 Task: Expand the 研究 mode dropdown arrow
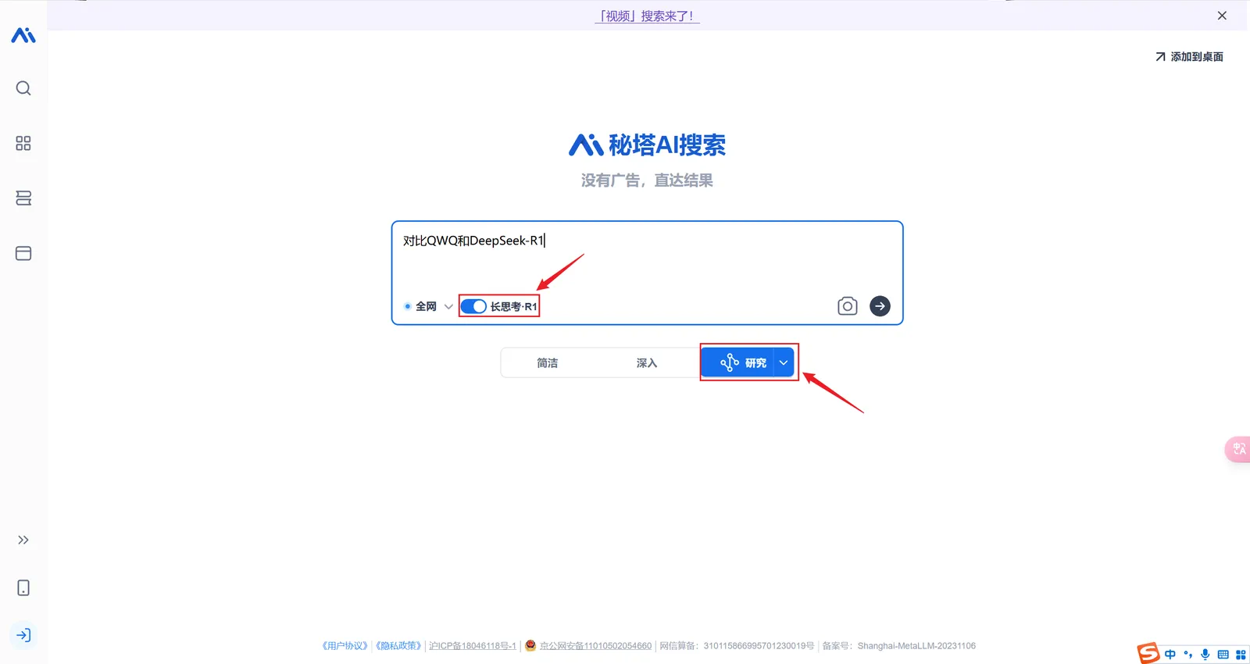(784, 362)
